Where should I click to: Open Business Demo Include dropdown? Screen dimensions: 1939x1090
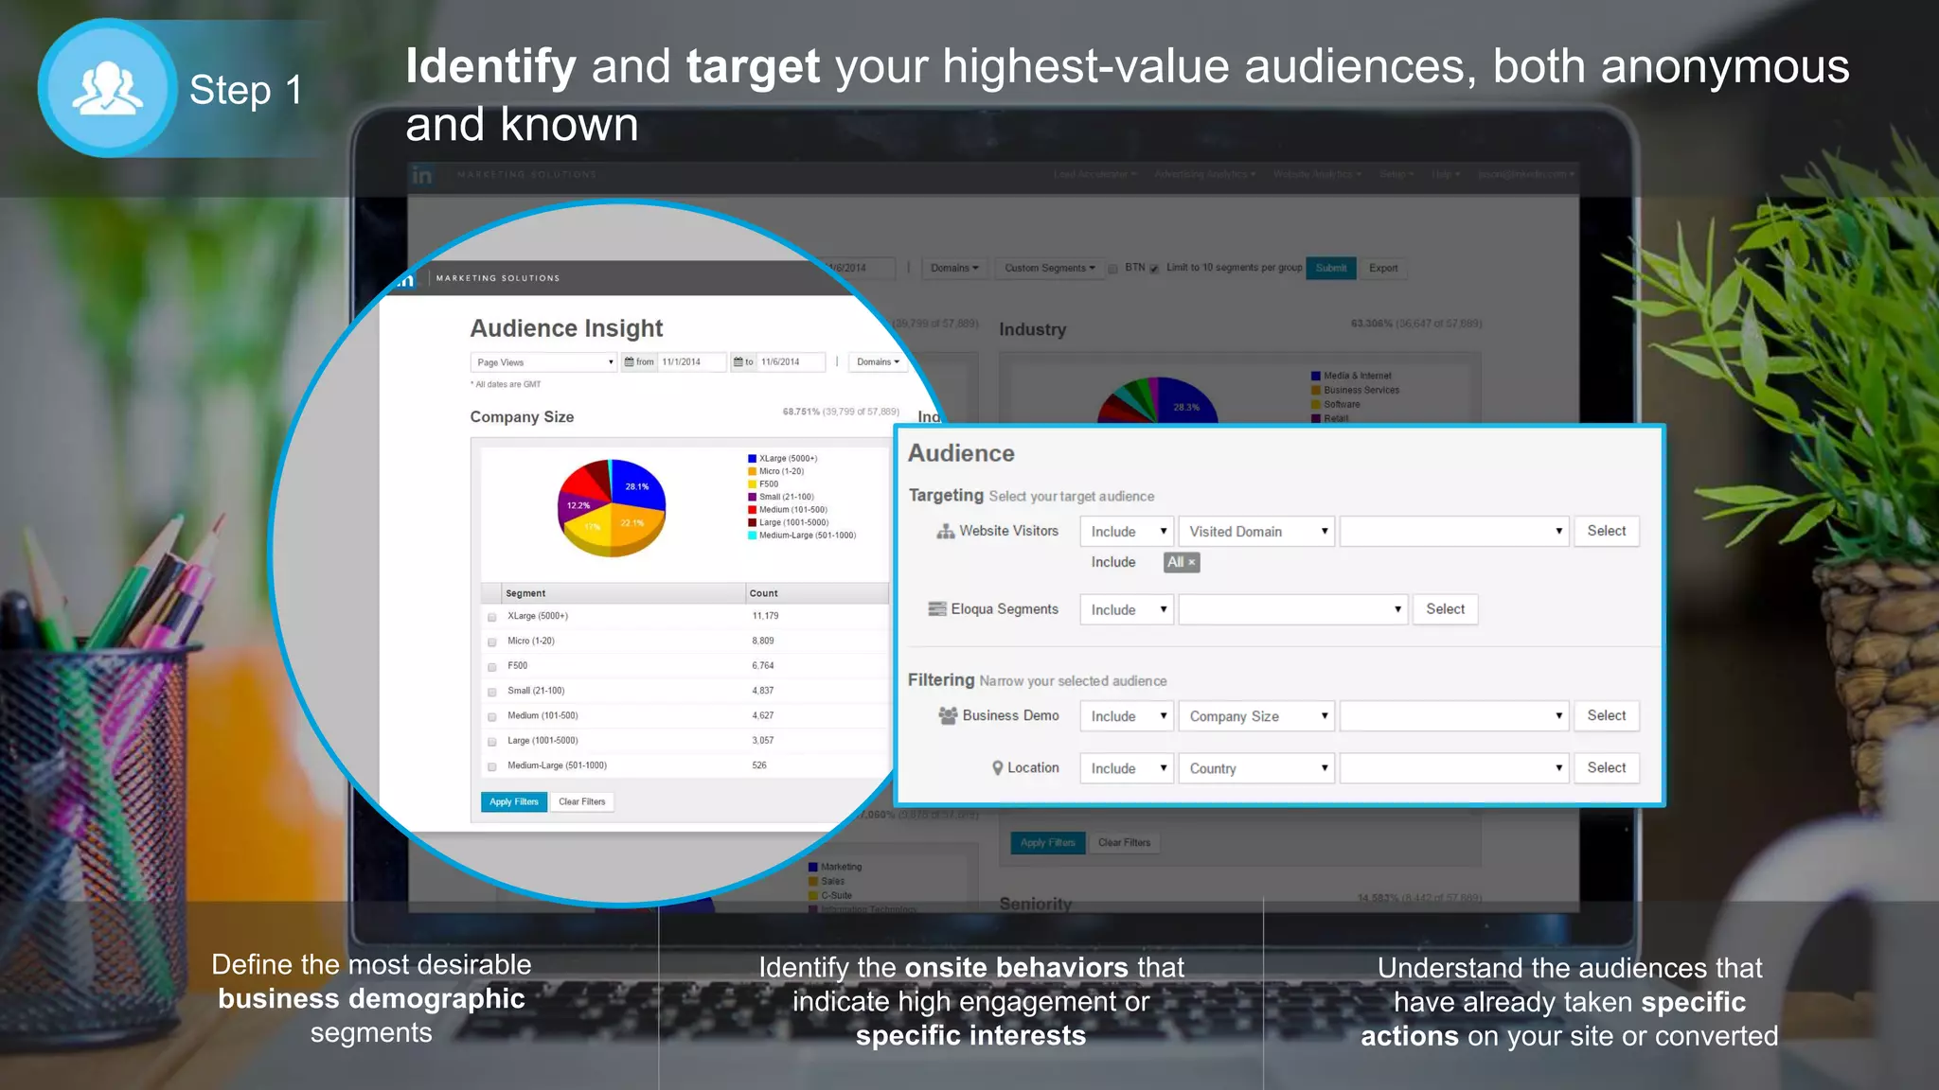pos(1127,716)
